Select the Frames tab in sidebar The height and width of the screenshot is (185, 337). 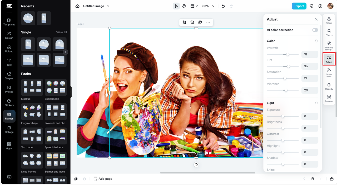pyautogui.click(x=9, y=116)
